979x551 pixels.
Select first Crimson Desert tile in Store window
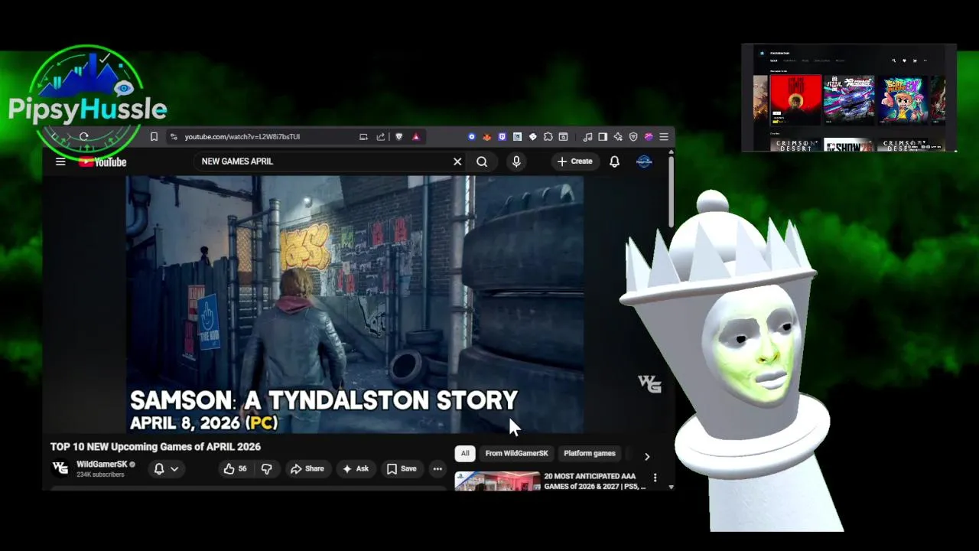pyautogui.click(x=795, y=145)
